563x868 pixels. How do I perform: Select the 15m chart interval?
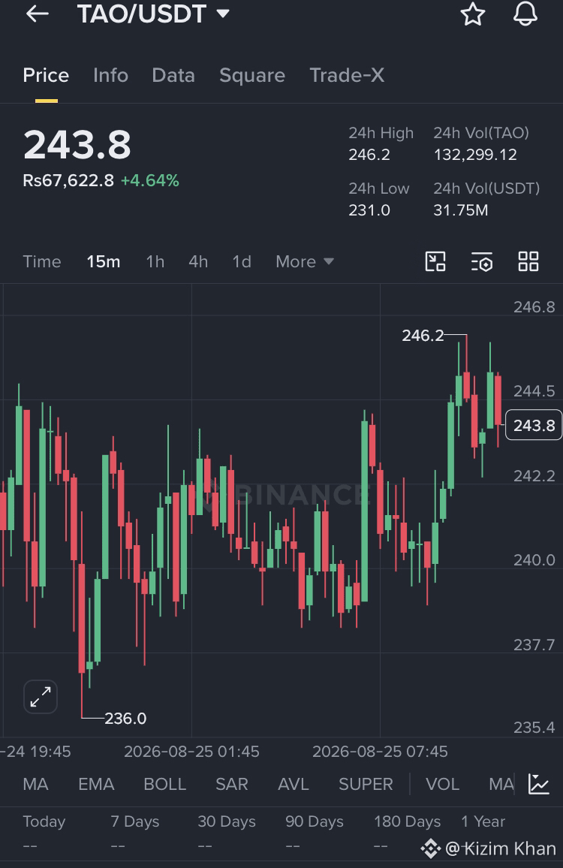[x=104, y=261]
